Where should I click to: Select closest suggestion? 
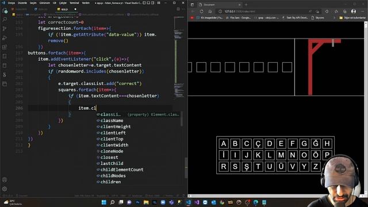pos(139,157)
